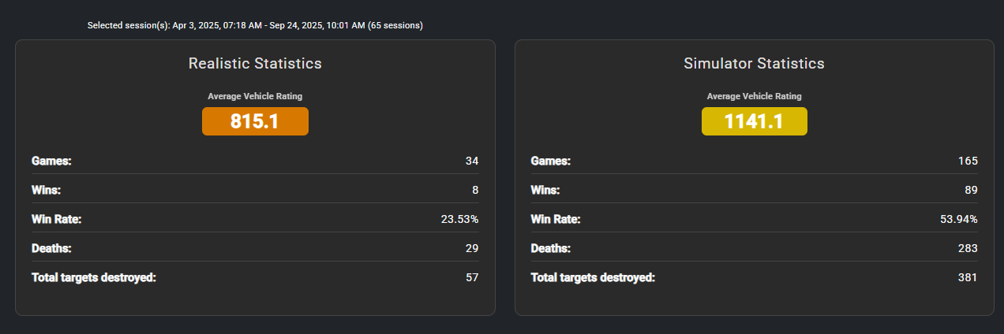The height and width of the screenshot is (334, 1004).
Task: Click the orange 815.1 vehicle rating badge
Action: pyautogui.click(x=255, y=121)
